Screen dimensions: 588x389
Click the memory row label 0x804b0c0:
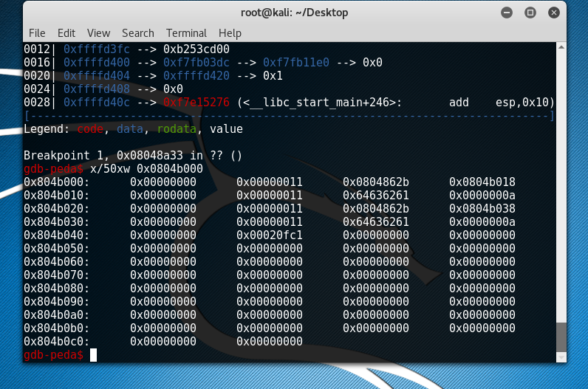tap(57, 342)
